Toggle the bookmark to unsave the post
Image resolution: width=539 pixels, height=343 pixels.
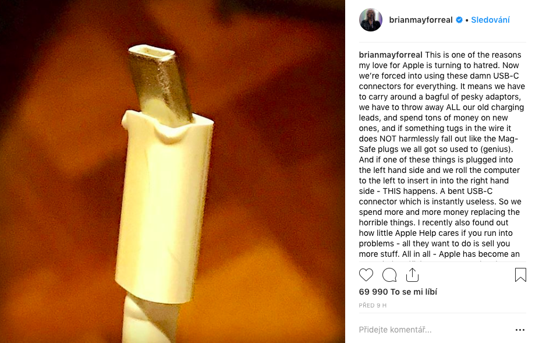click(x=520, y=274)
